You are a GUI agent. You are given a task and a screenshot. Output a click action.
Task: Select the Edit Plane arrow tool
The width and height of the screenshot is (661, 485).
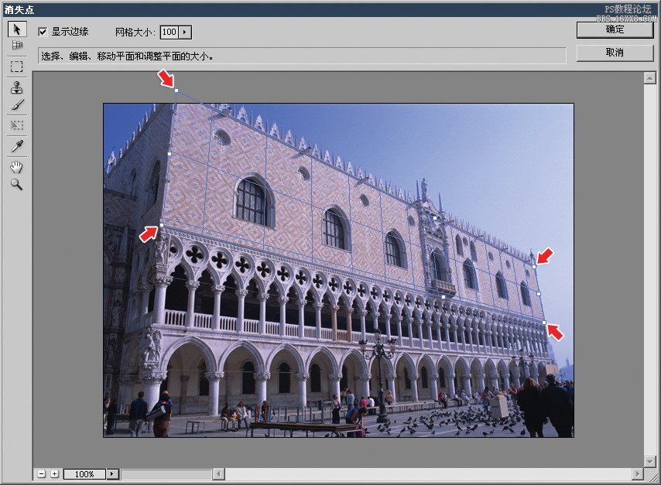(17, 29)
